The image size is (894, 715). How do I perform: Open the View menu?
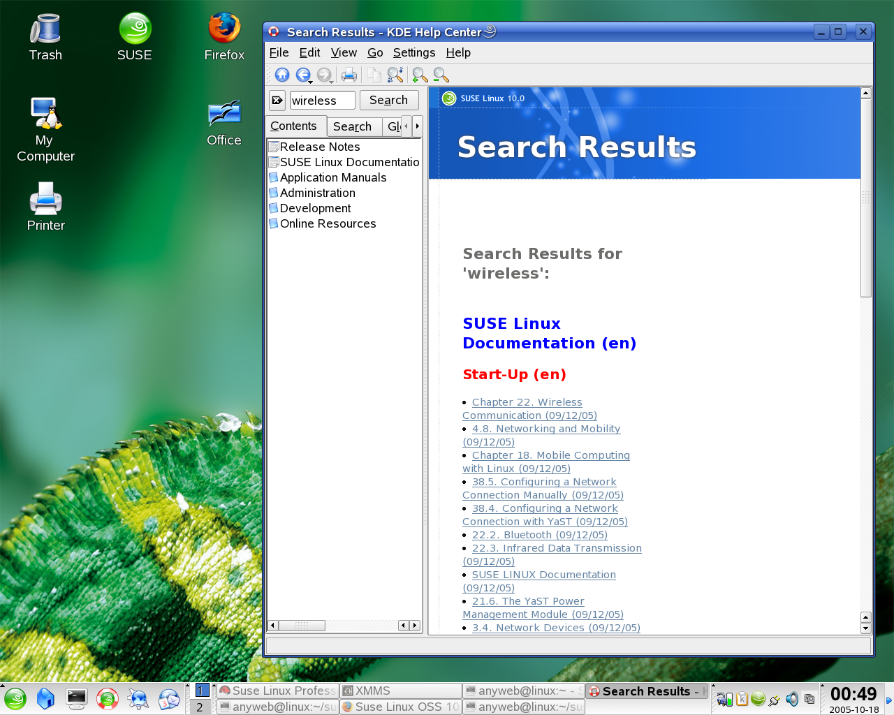click(x=344, y=52)
